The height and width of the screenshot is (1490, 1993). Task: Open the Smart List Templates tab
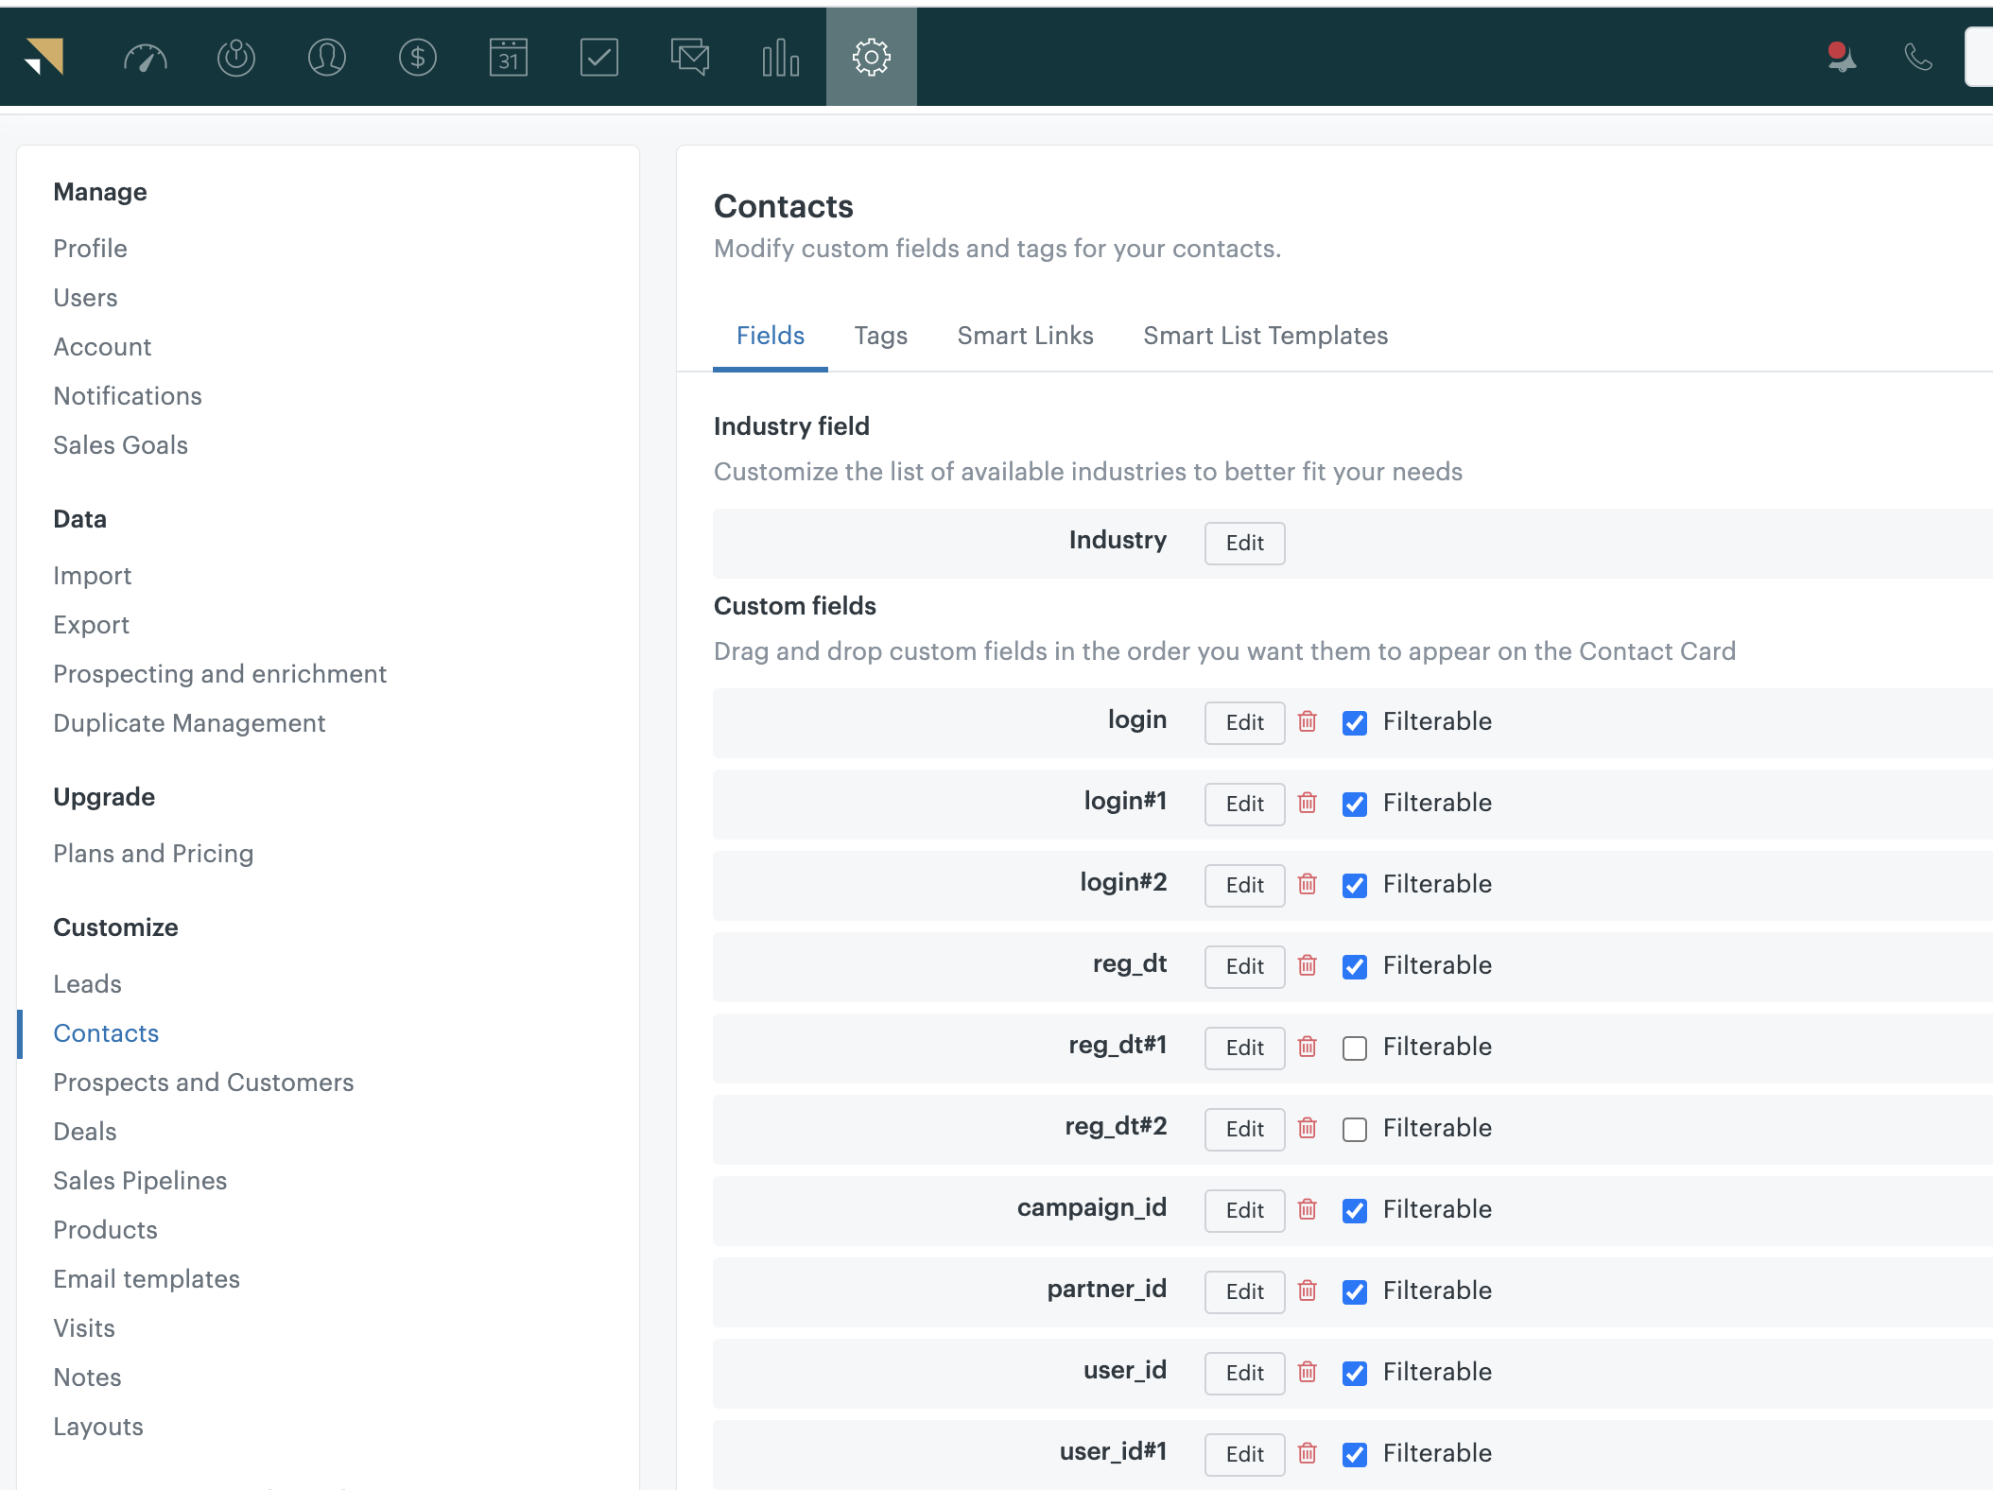(x=1265, y=336)
